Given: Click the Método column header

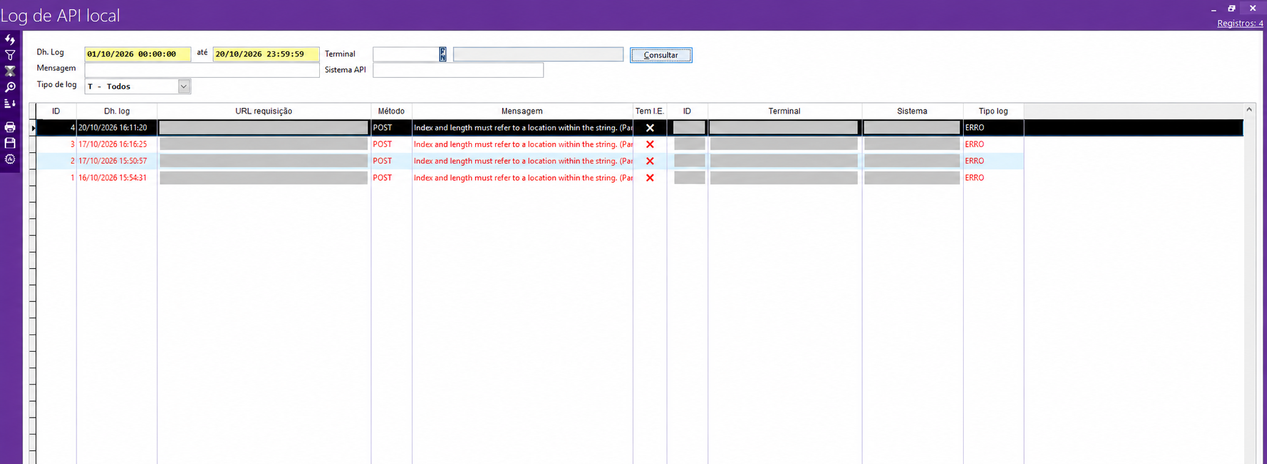Looking at the screenshot, I should pos(391,111).
